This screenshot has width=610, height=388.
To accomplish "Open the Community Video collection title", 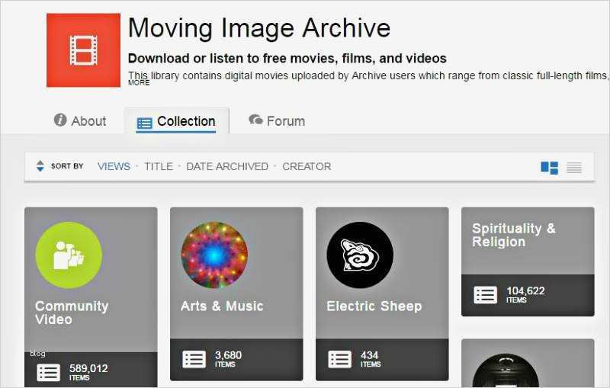I will [72, 313].
